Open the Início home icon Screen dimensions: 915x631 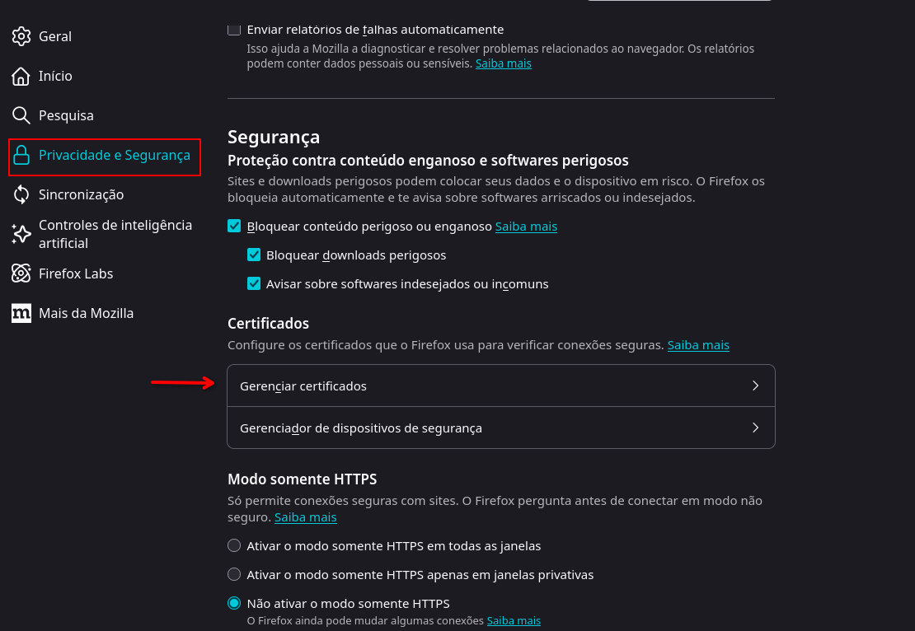pyautogui.click(x=21, y=76)
